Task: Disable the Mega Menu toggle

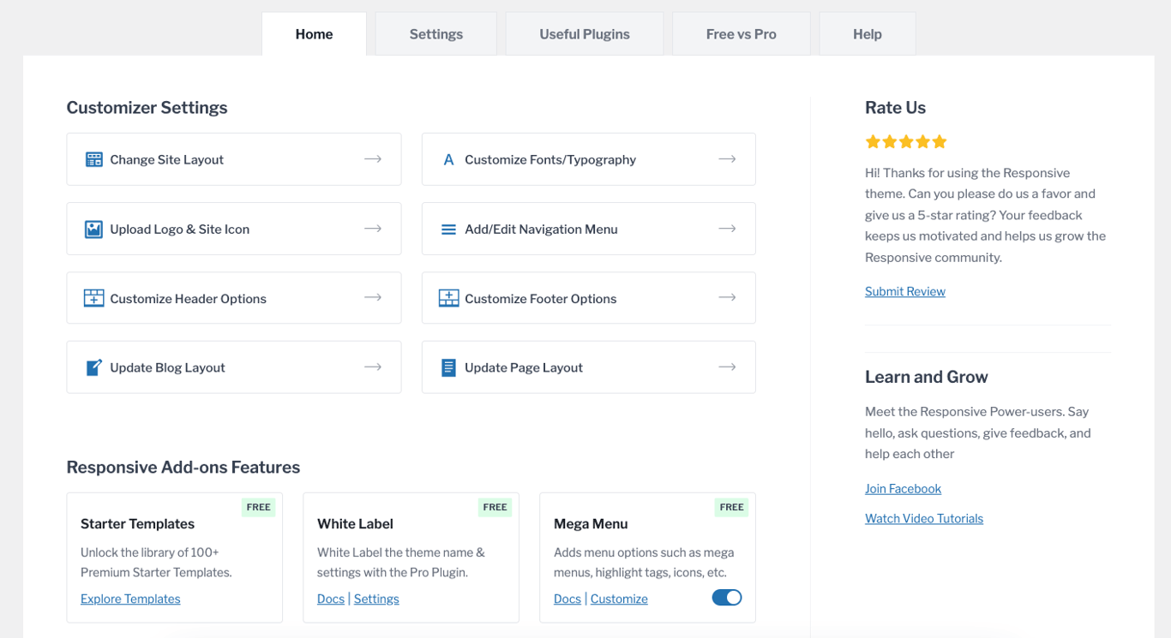Action: (x=726, y=597)
